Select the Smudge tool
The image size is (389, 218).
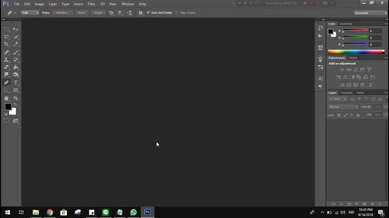[6, 74]
